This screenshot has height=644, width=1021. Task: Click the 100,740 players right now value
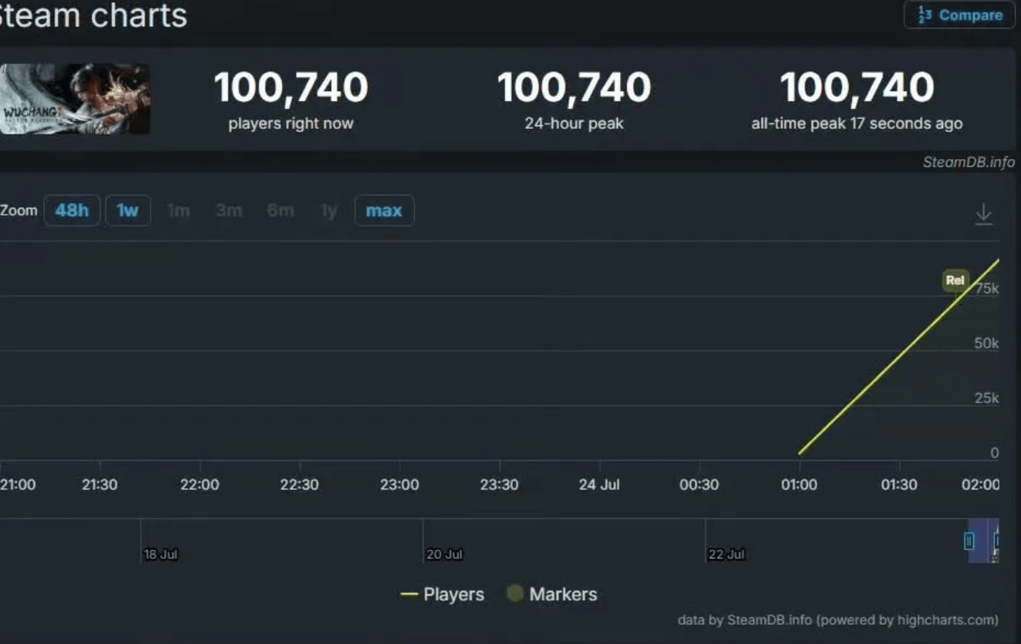click(x=291, y=87)
